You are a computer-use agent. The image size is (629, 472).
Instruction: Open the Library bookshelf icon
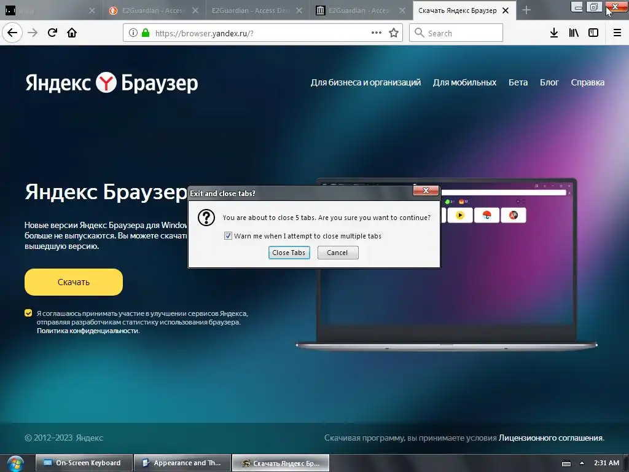[574, 33]
